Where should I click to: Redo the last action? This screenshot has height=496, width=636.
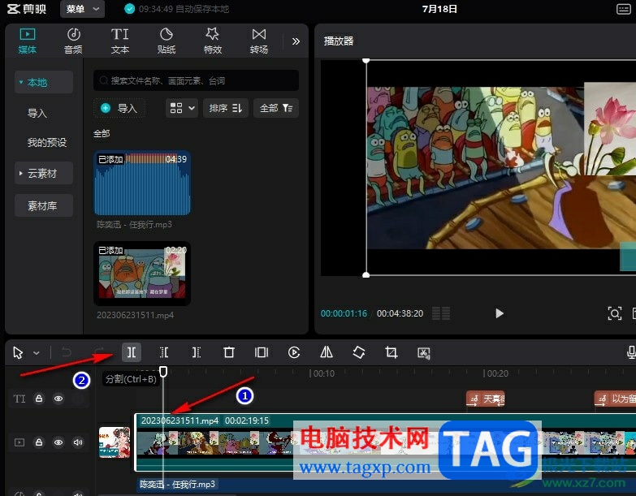point(99,352)
